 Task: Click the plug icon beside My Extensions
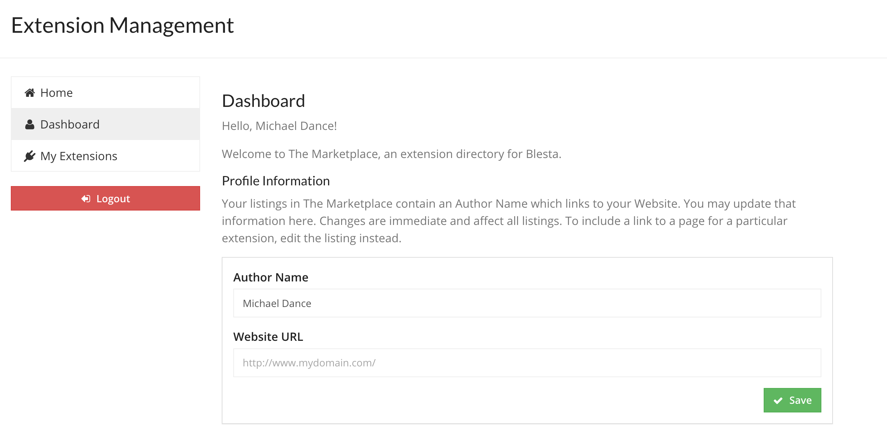pyautogui.click(x=30, y=156)
